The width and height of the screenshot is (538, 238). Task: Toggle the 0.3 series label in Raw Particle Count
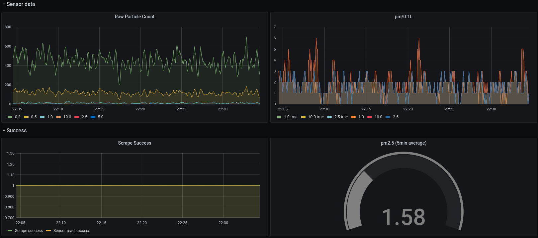[18, 117]
